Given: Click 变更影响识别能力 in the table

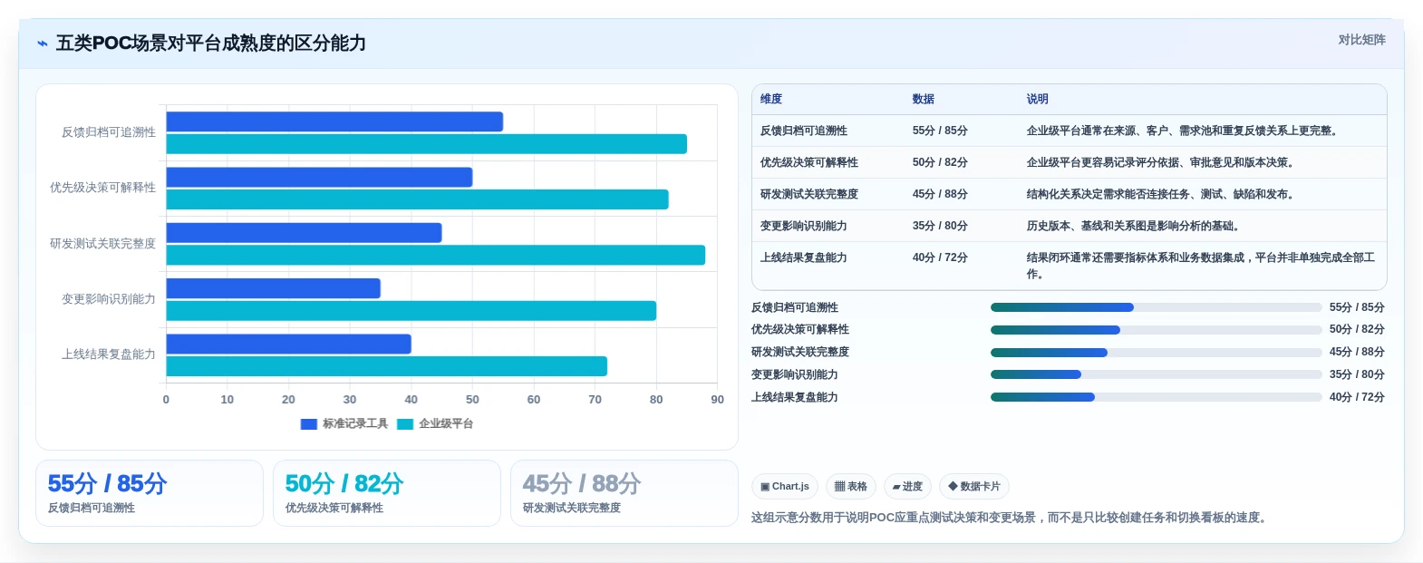Looking at the screenshot, I should (x=804, y=226).
